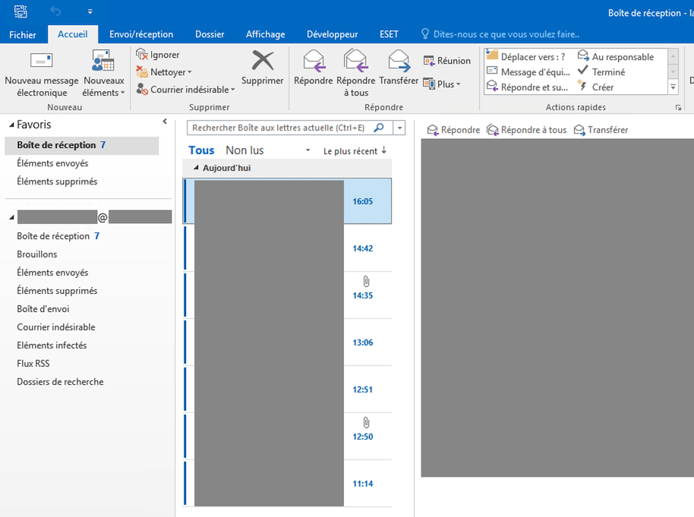694x517 pixels.
Task: Open the Courrier indésirable folder
Action: click(56, 326)
